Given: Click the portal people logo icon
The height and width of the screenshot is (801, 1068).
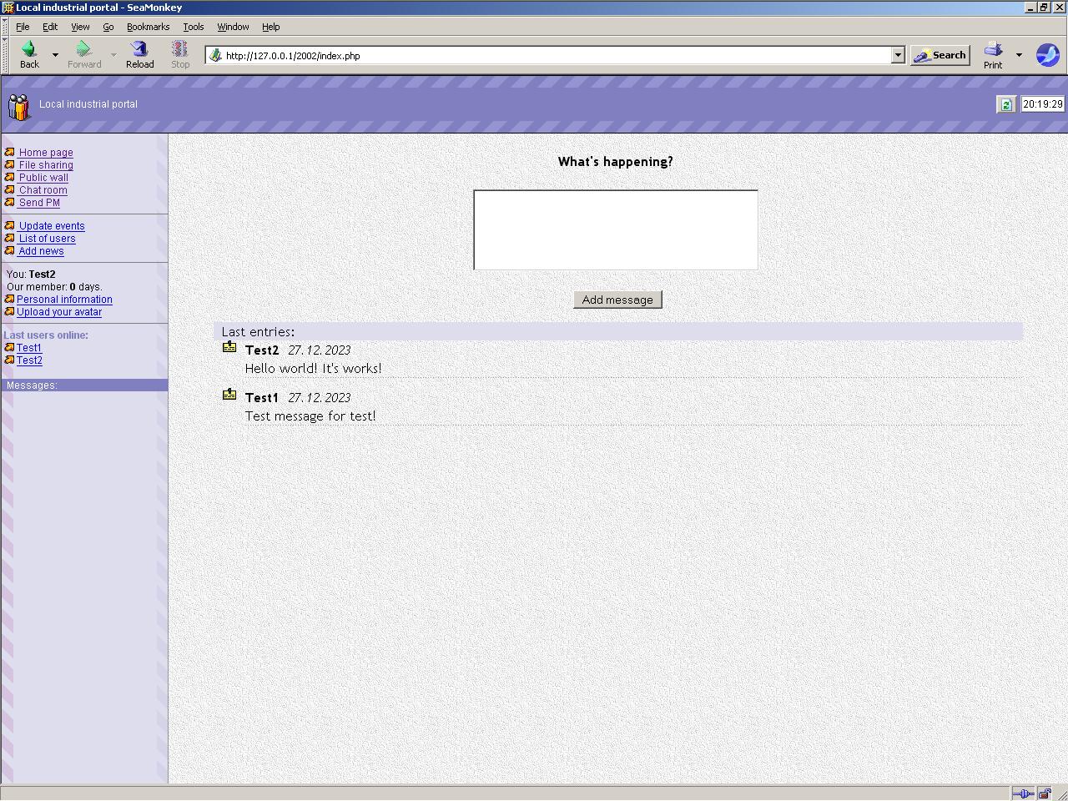Looking at the screenshot, I should [18, 107].
